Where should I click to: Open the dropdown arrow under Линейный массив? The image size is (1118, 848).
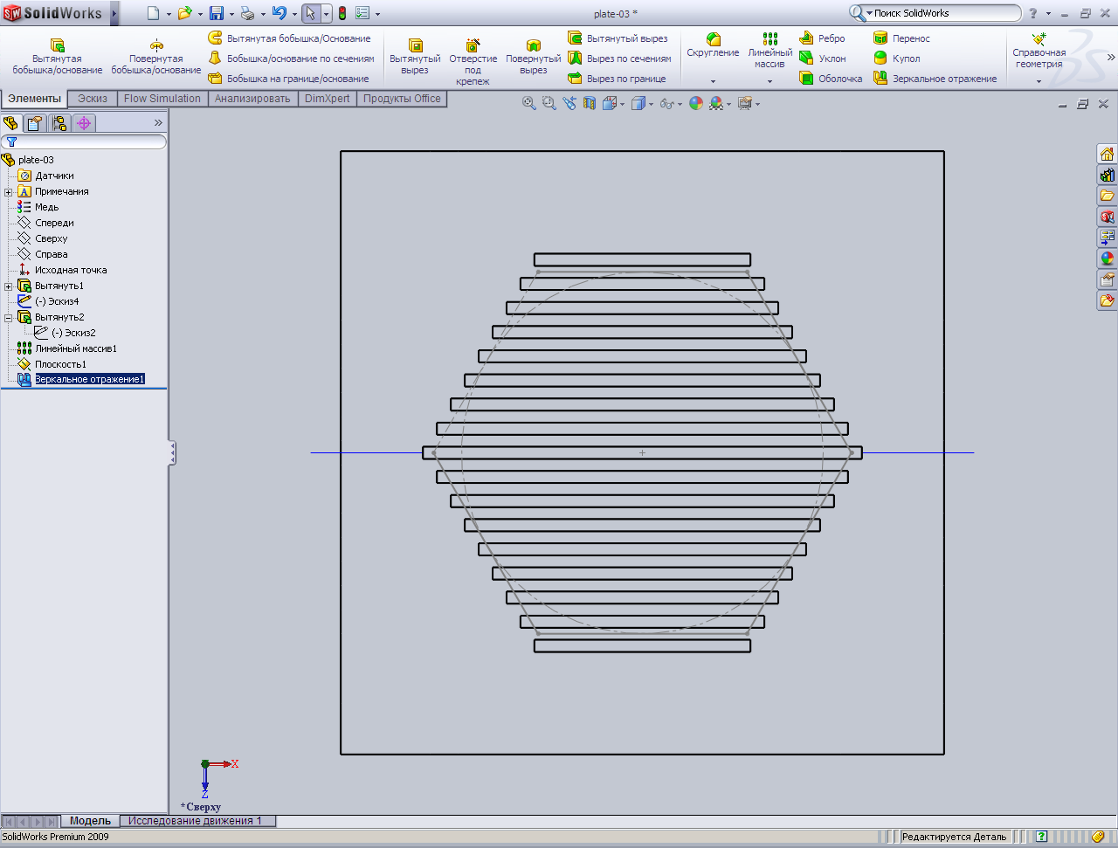tap(769, 81)
